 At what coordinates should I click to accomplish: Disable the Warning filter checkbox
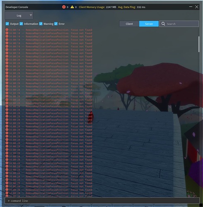41,24
